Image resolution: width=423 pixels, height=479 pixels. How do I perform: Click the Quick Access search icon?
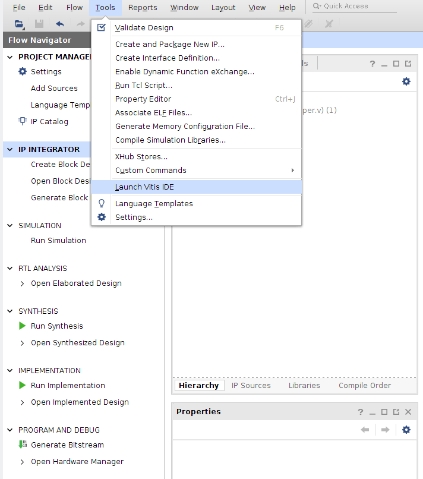(x=317, y=6)
